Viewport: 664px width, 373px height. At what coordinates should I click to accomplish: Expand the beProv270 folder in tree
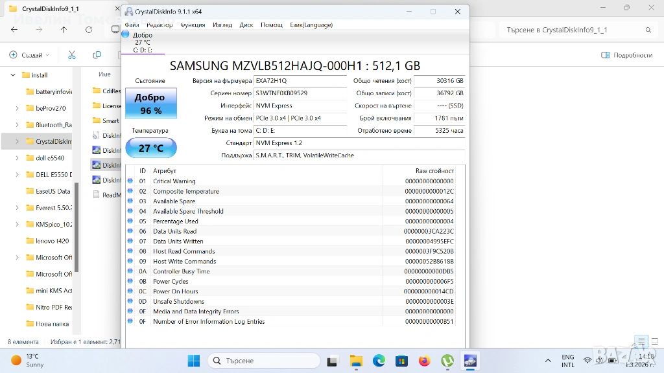click(18, 108)
